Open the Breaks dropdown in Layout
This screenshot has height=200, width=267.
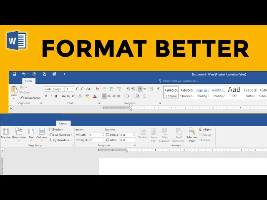click(55, 130)
